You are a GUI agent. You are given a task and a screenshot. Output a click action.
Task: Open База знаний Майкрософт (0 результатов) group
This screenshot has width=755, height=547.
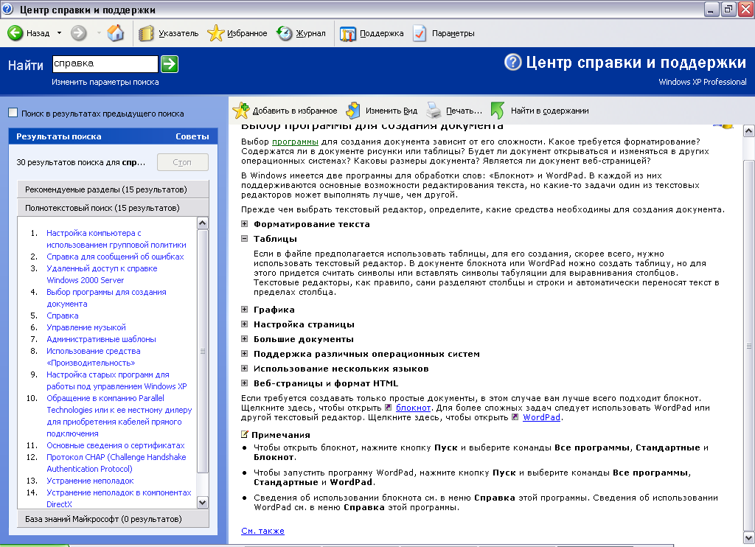point(113,518)
